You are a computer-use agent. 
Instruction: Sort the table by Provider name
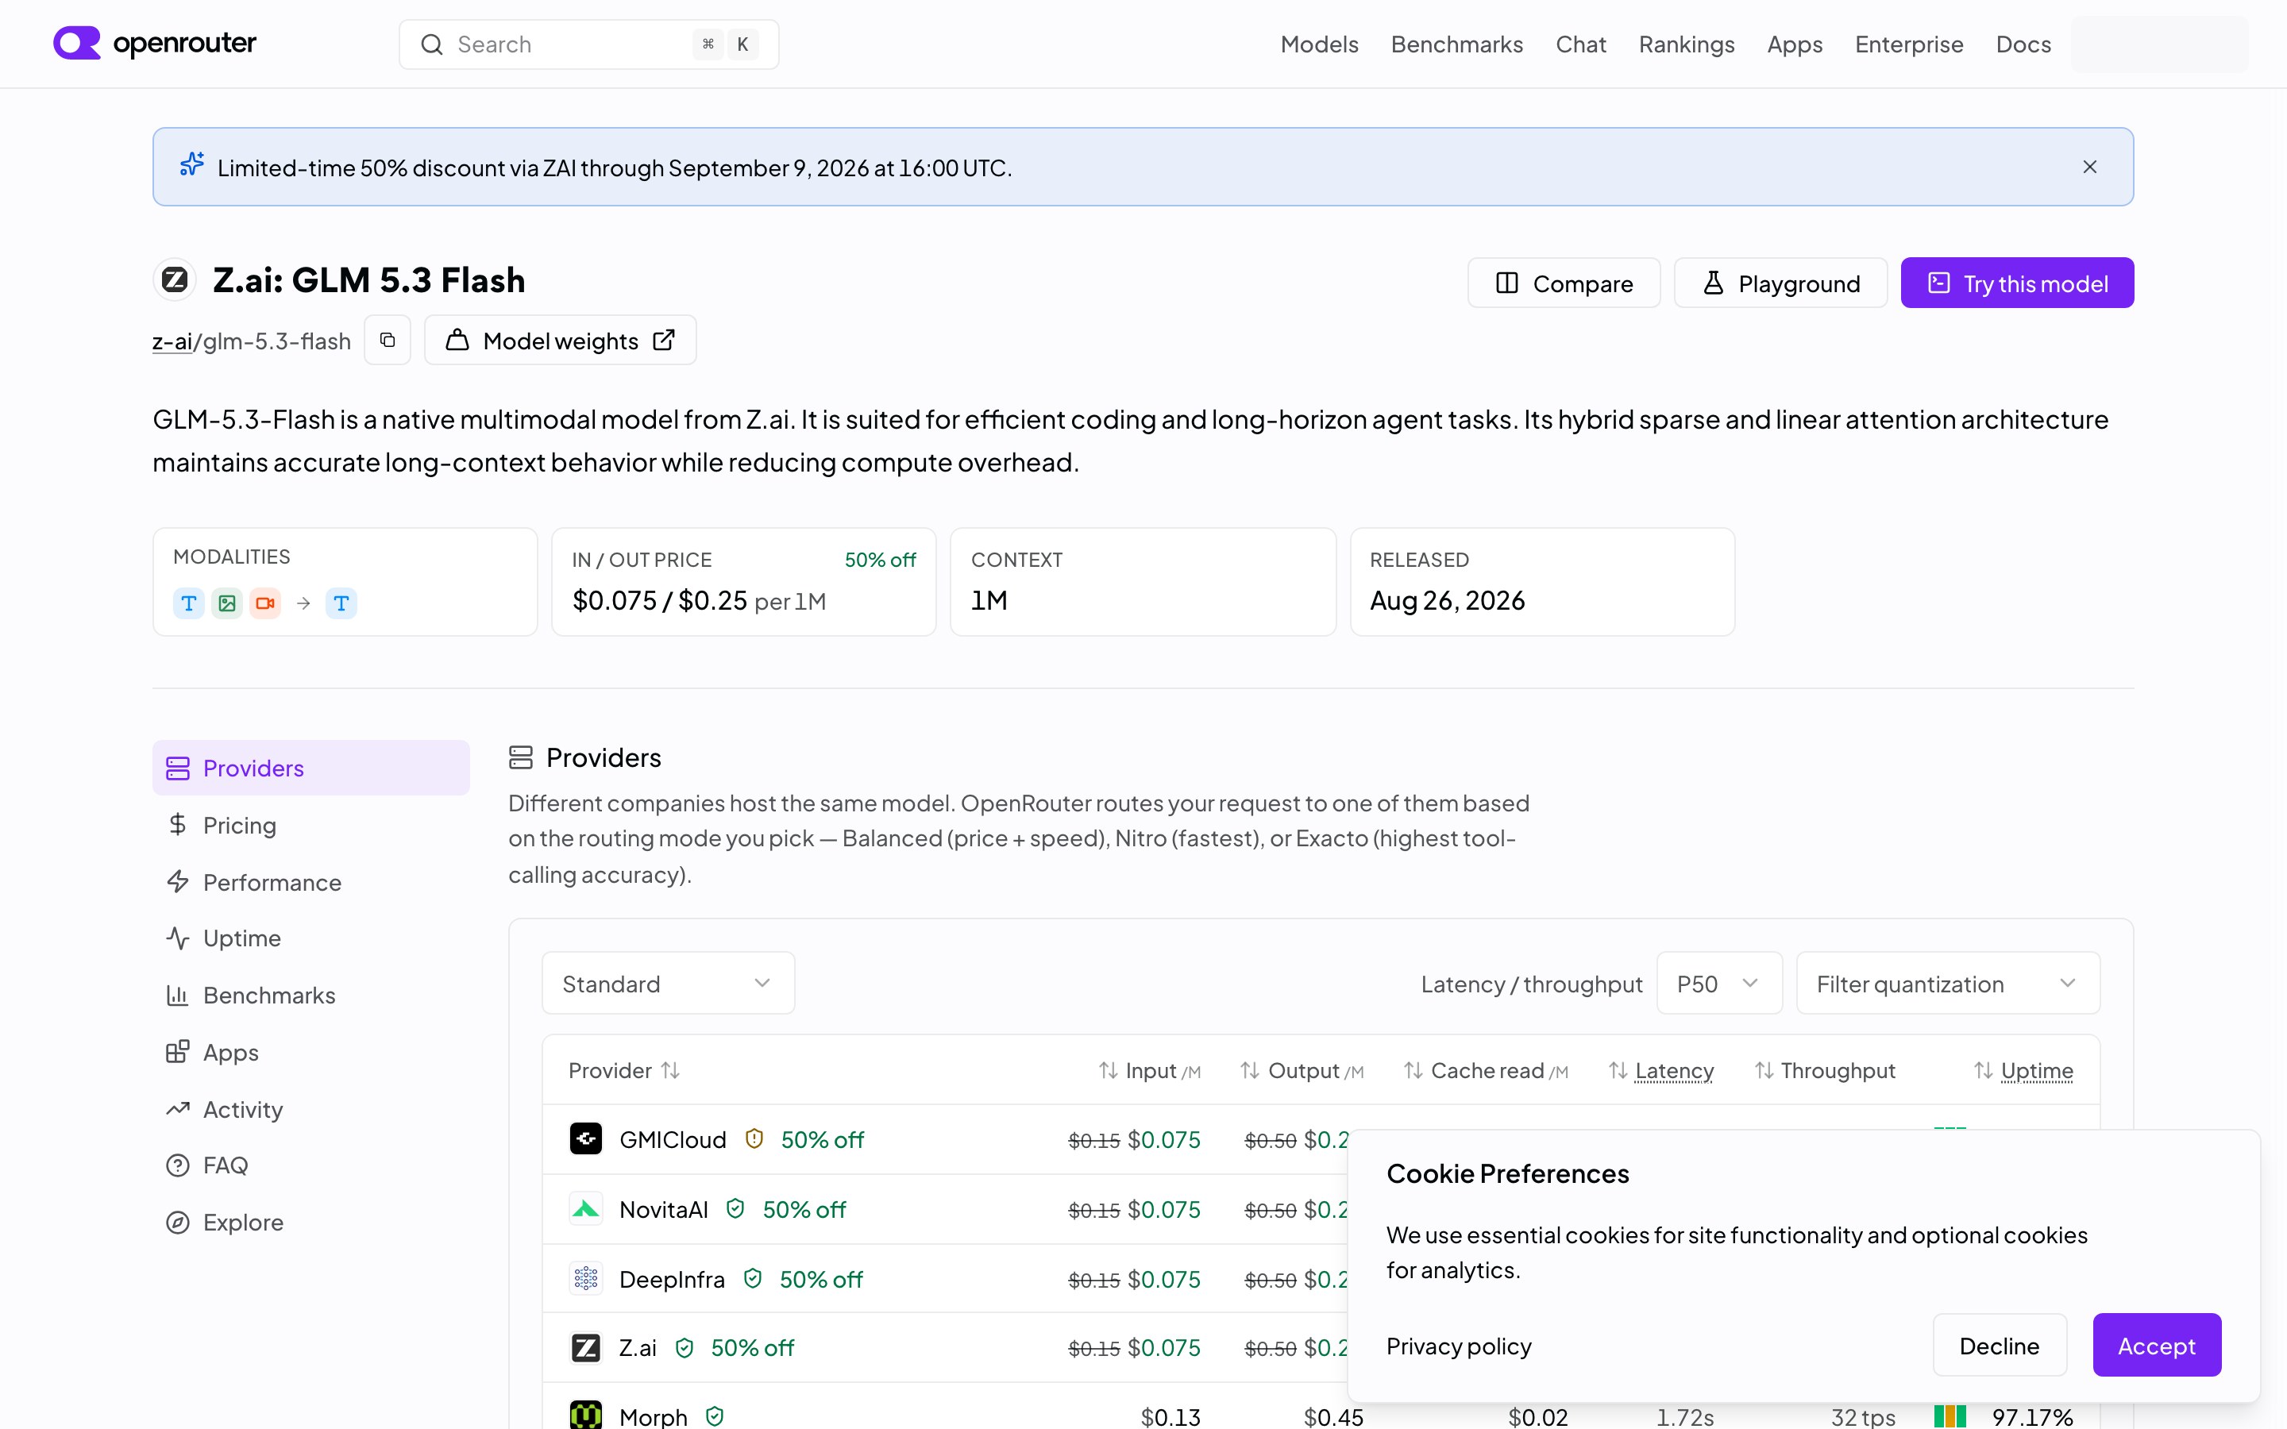pyautogui.click(x=623, y=1071)
